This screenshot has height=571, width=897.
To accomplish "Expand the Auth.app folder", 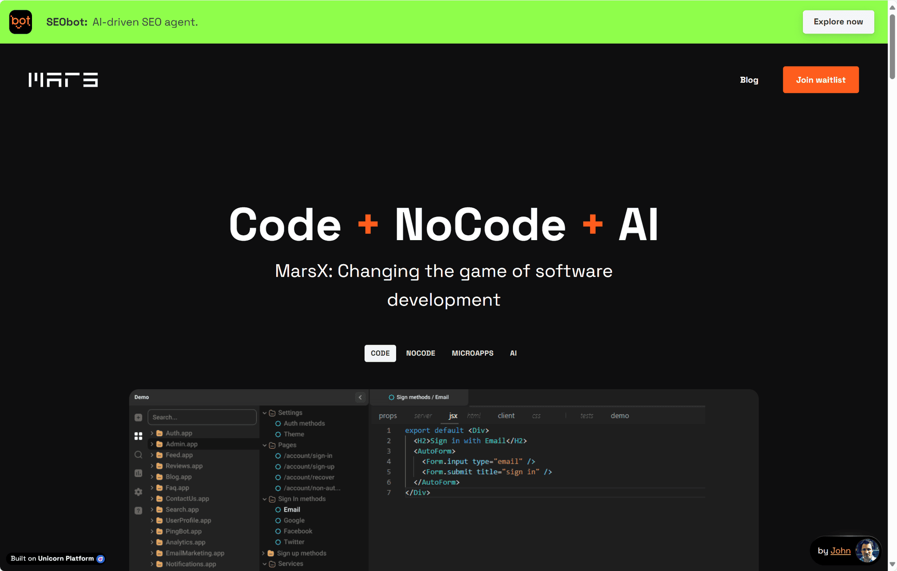I will click(152, 433).
